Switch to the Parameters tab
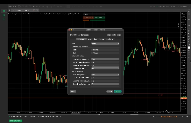The height and width of the screenshot is (123, 191). tap(81, 39)
